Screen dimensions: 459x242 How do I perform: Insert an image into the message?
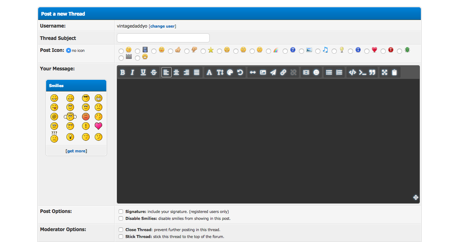[x=263, y=73]
